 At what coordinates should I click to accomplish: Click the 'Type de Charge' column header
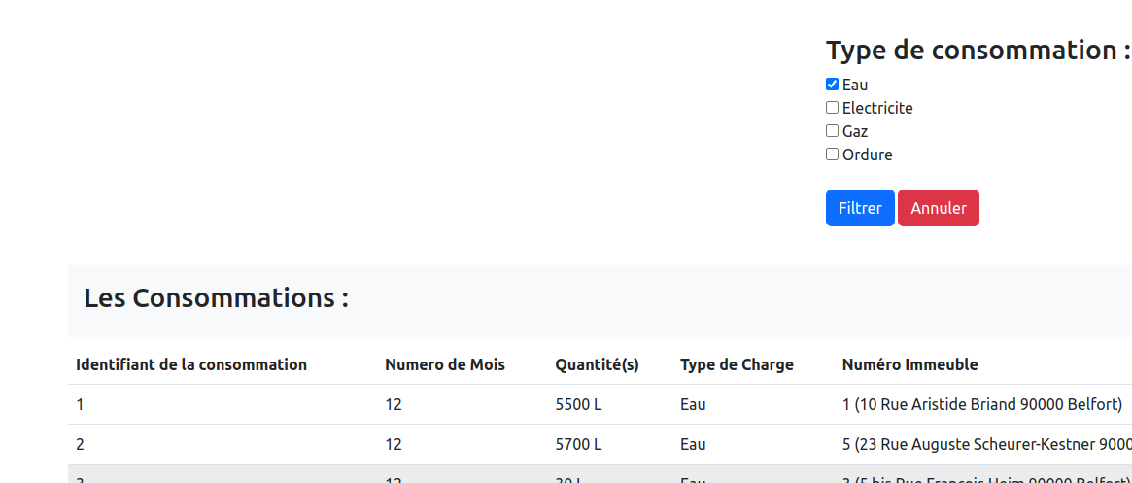pos(737,364)
